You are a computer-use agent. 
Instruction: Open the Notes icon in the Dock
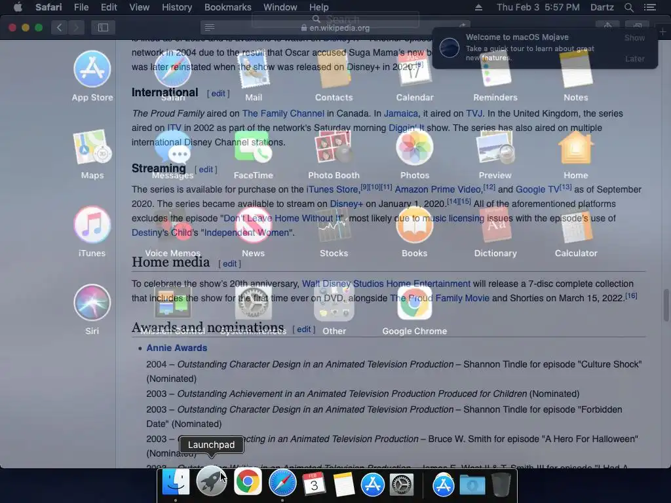coord(343,484)
